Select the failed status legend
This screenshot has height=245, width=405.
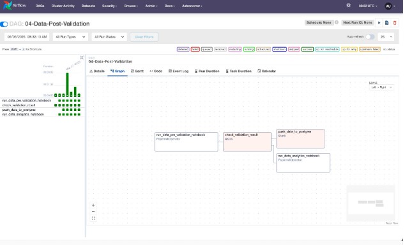195,49
